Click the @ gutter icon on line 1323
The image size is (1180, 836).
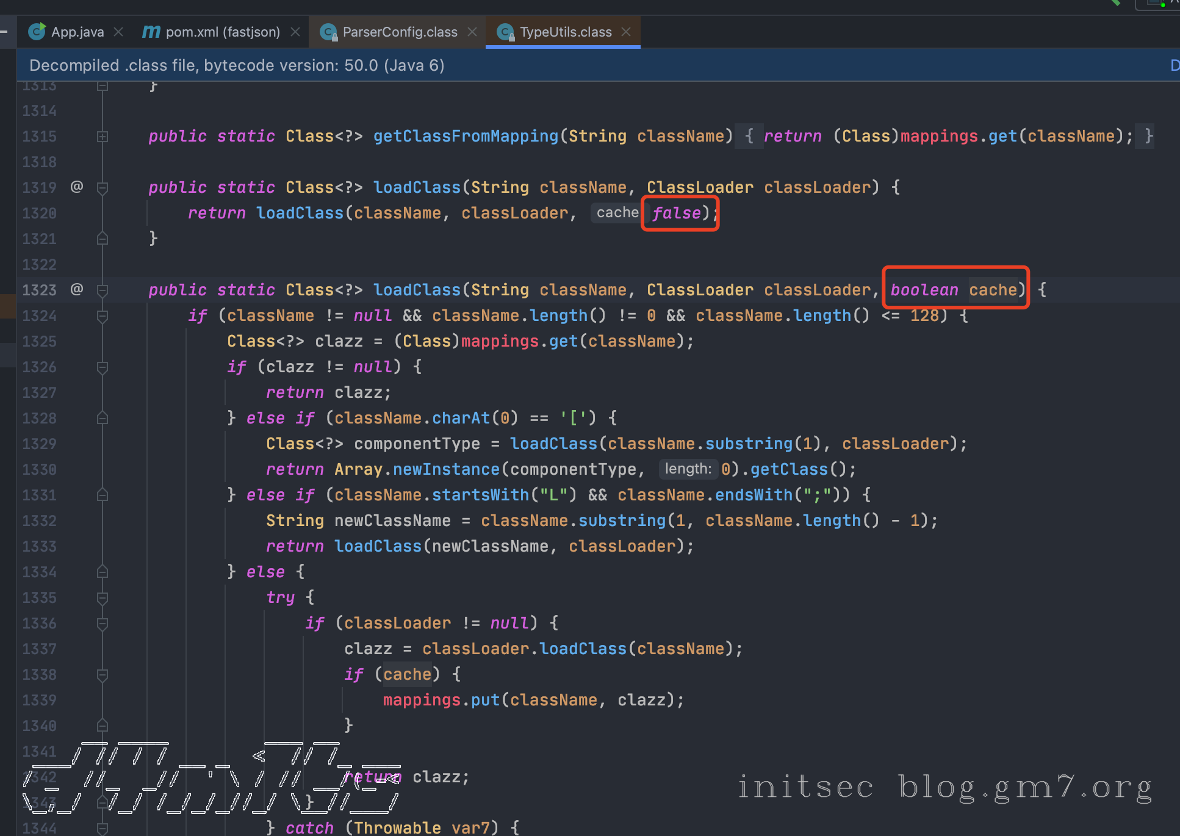click(77, 289)
